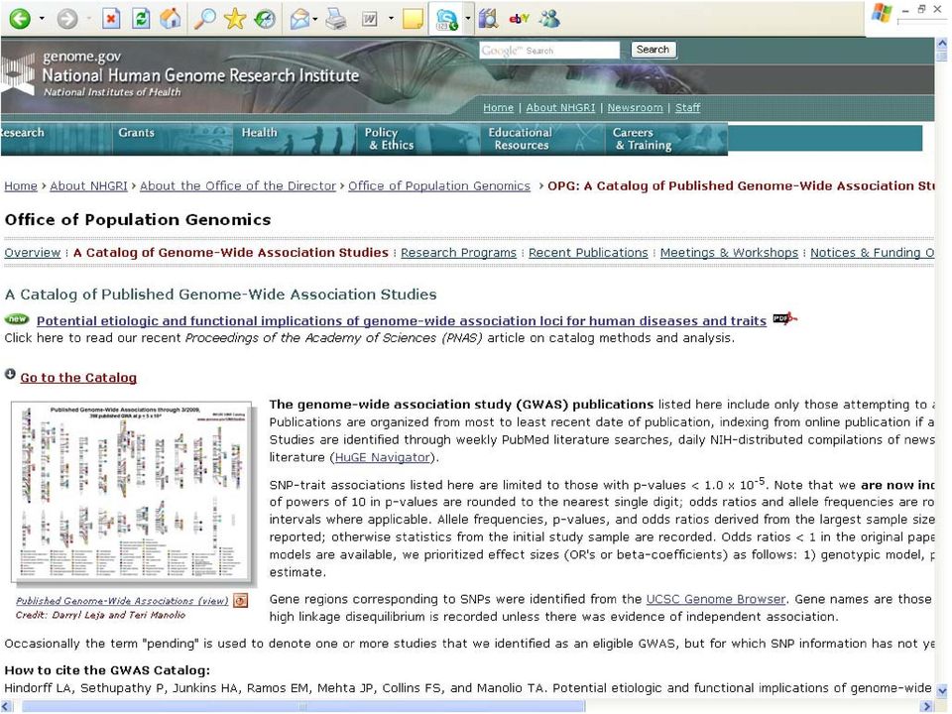Screen dimensions: 952x714
Task: Click the About NHGRI breadcrumb link
Action: [x=88, y=185]
